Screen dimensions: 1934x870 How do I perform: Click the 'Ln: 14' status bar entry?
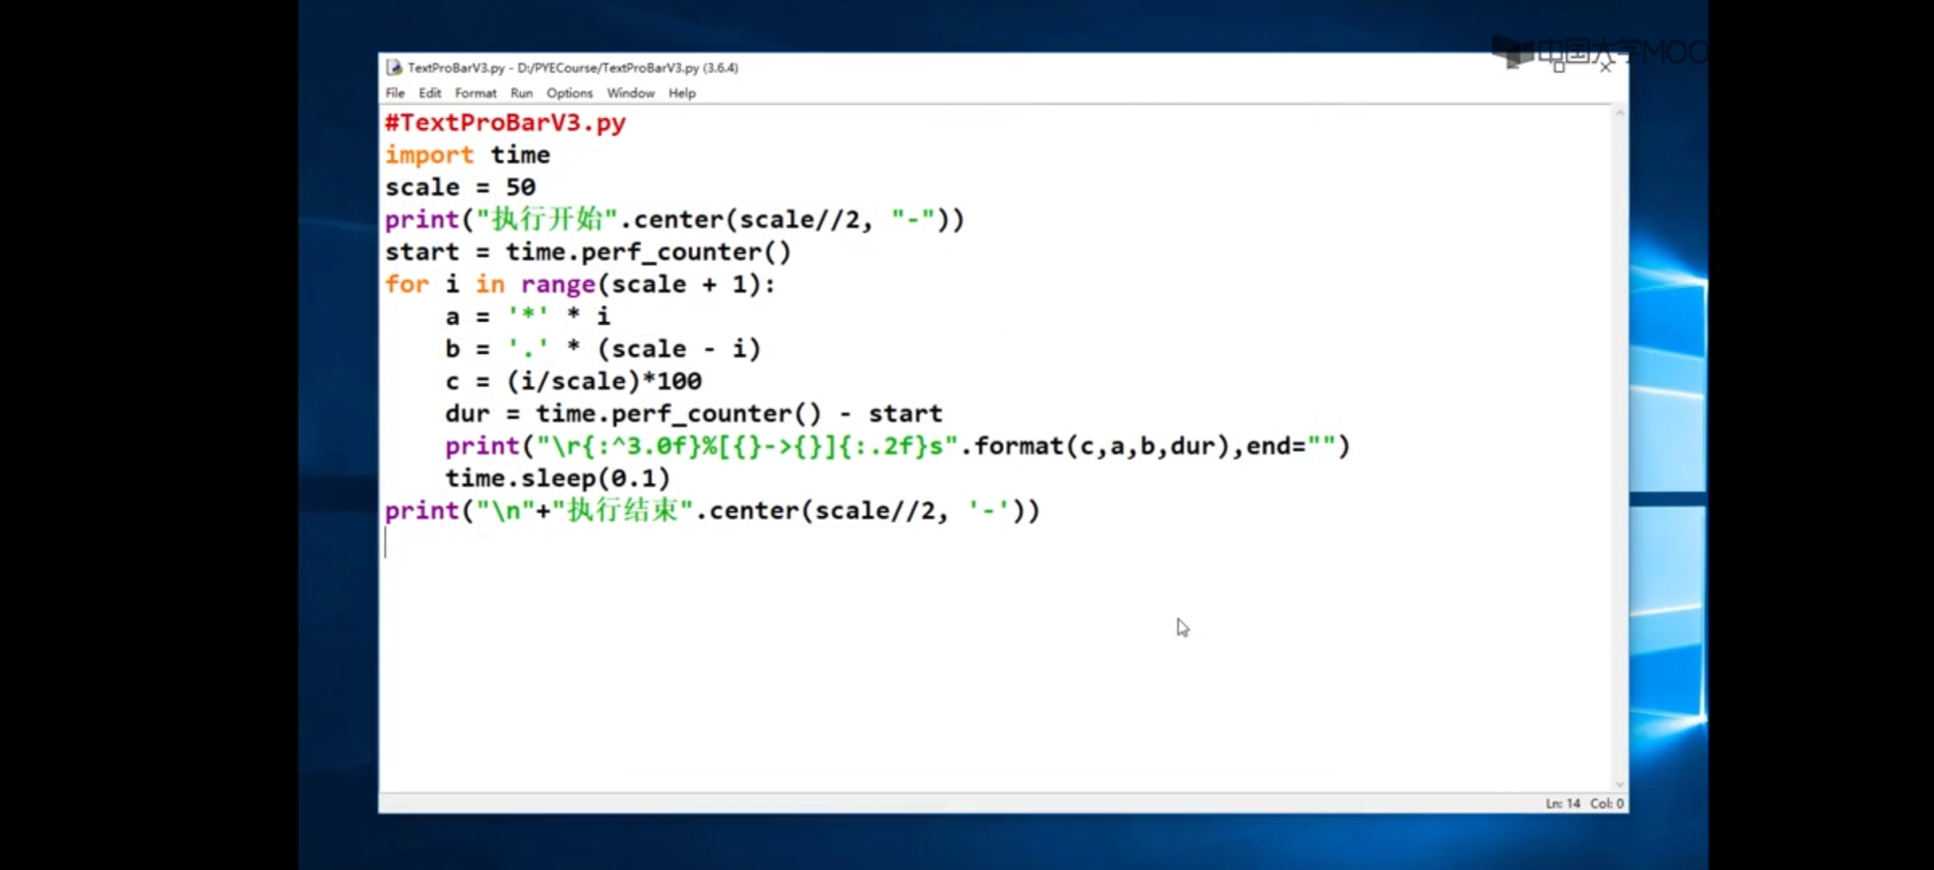pyautogui.click(x=1563, y=803)
